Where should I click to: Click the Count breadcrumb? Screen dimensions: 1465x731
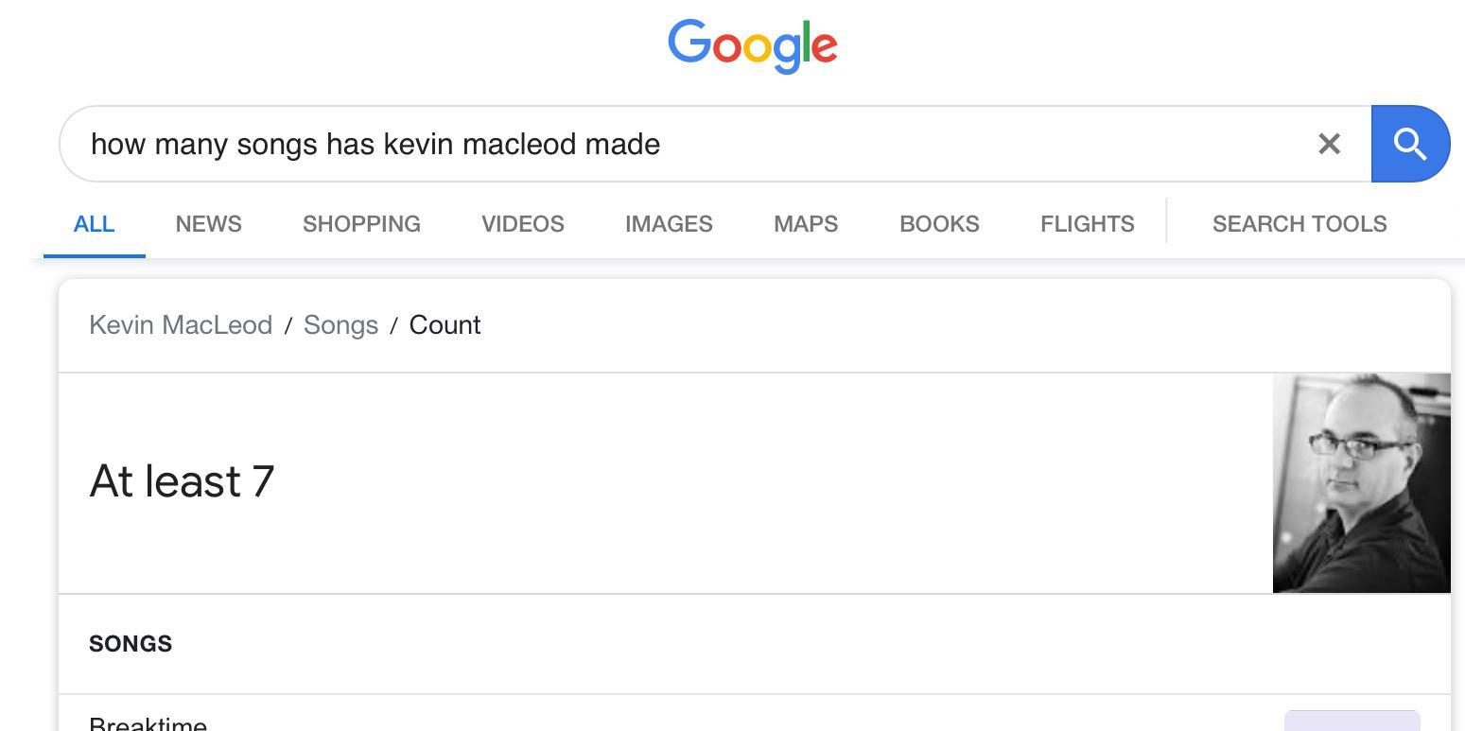click(x=445, y=325)
